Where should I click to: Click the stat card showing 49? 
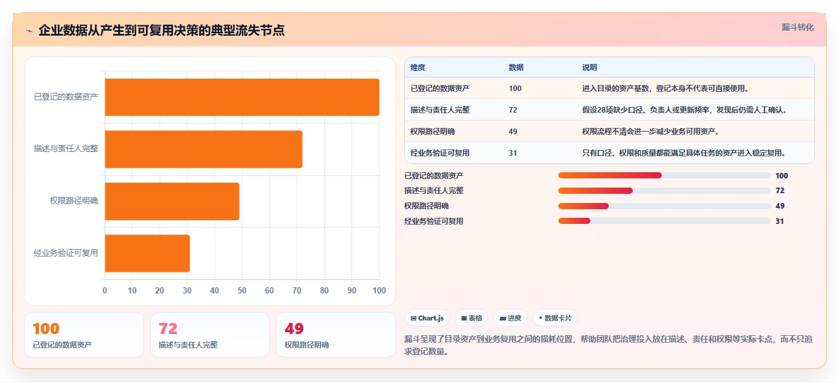pyautogui.click(x=335, y=335)
